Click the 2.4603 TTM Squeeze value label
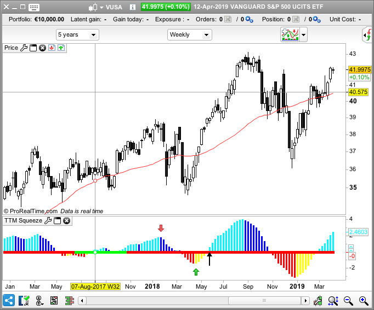The image size is (374, 310). 358,232
